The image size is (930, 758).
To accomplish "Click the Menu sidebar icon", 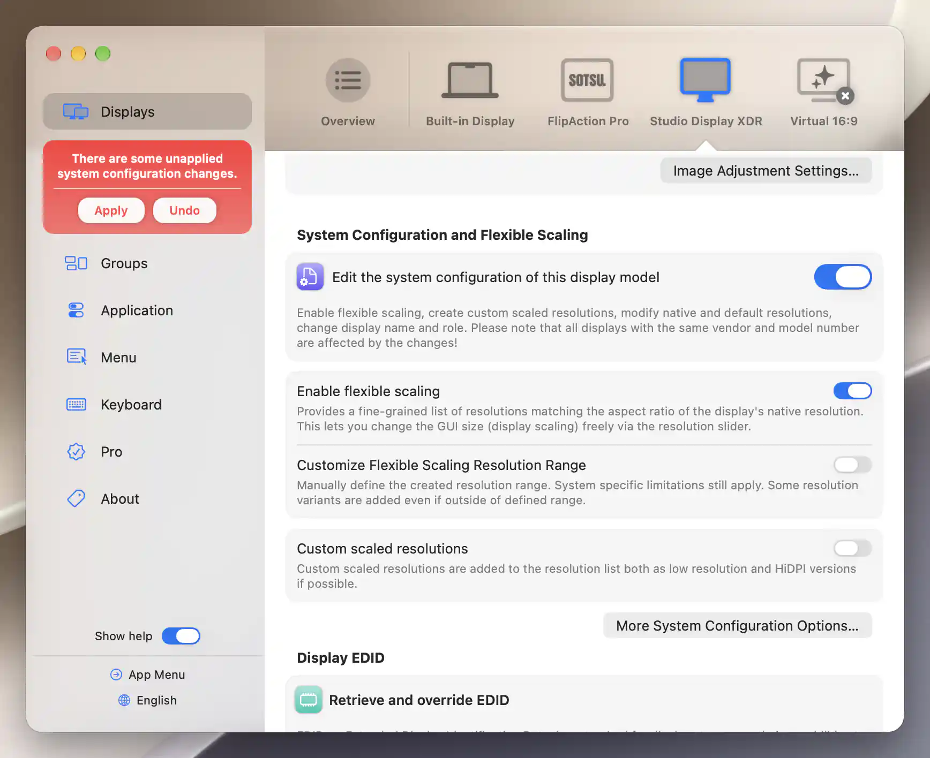I will click(76, 357).
